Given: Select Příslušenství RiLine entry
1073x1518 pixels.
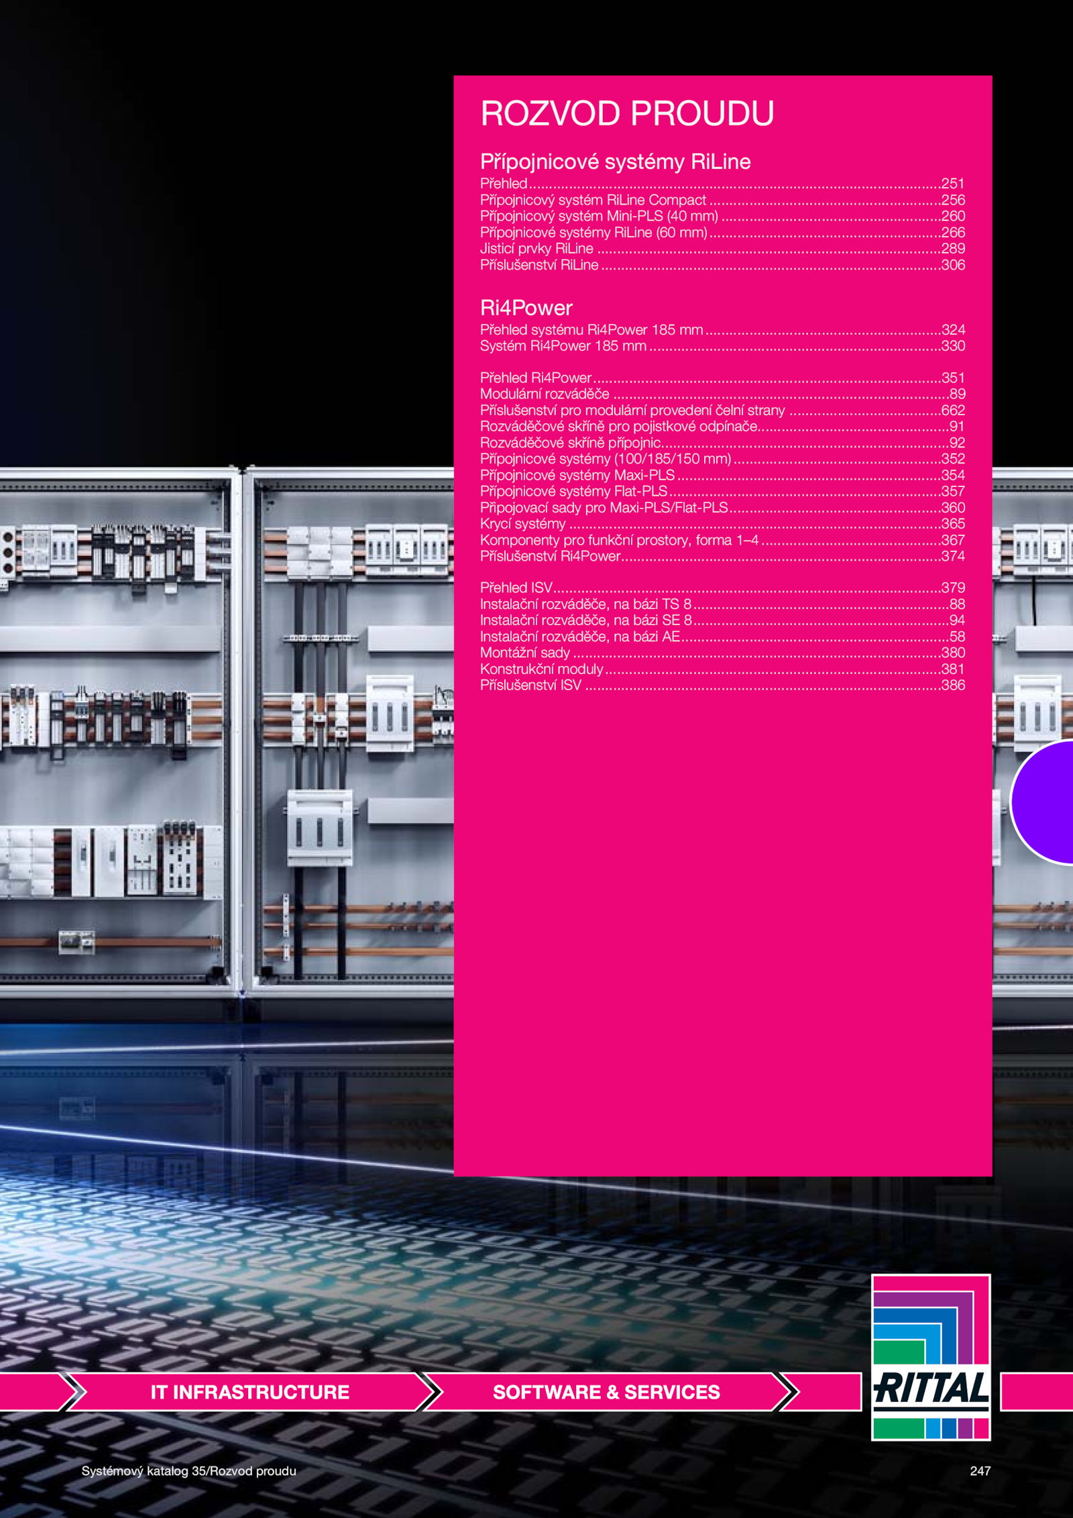Looking at the screenshot, I should (x=722, y=265).
